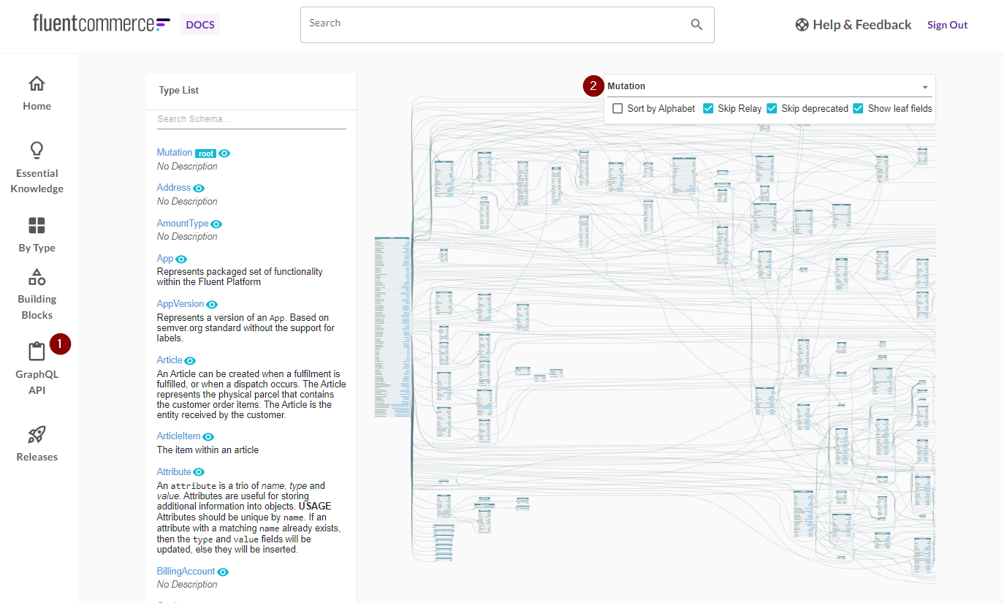Open GraphQL API clipboard icon
The image size is (1004, 603).
tap(37, 352)
